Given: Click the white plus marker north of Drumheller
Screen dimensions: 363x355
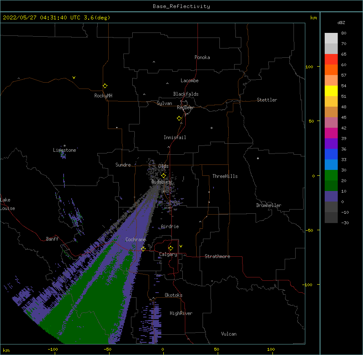Looking at the screenshot, I should pos(258,158).
